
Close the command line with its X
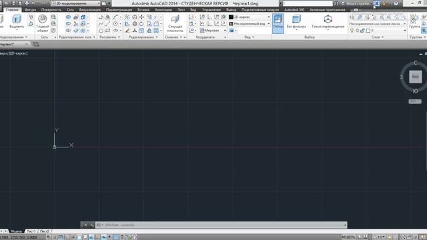[85, 225]
